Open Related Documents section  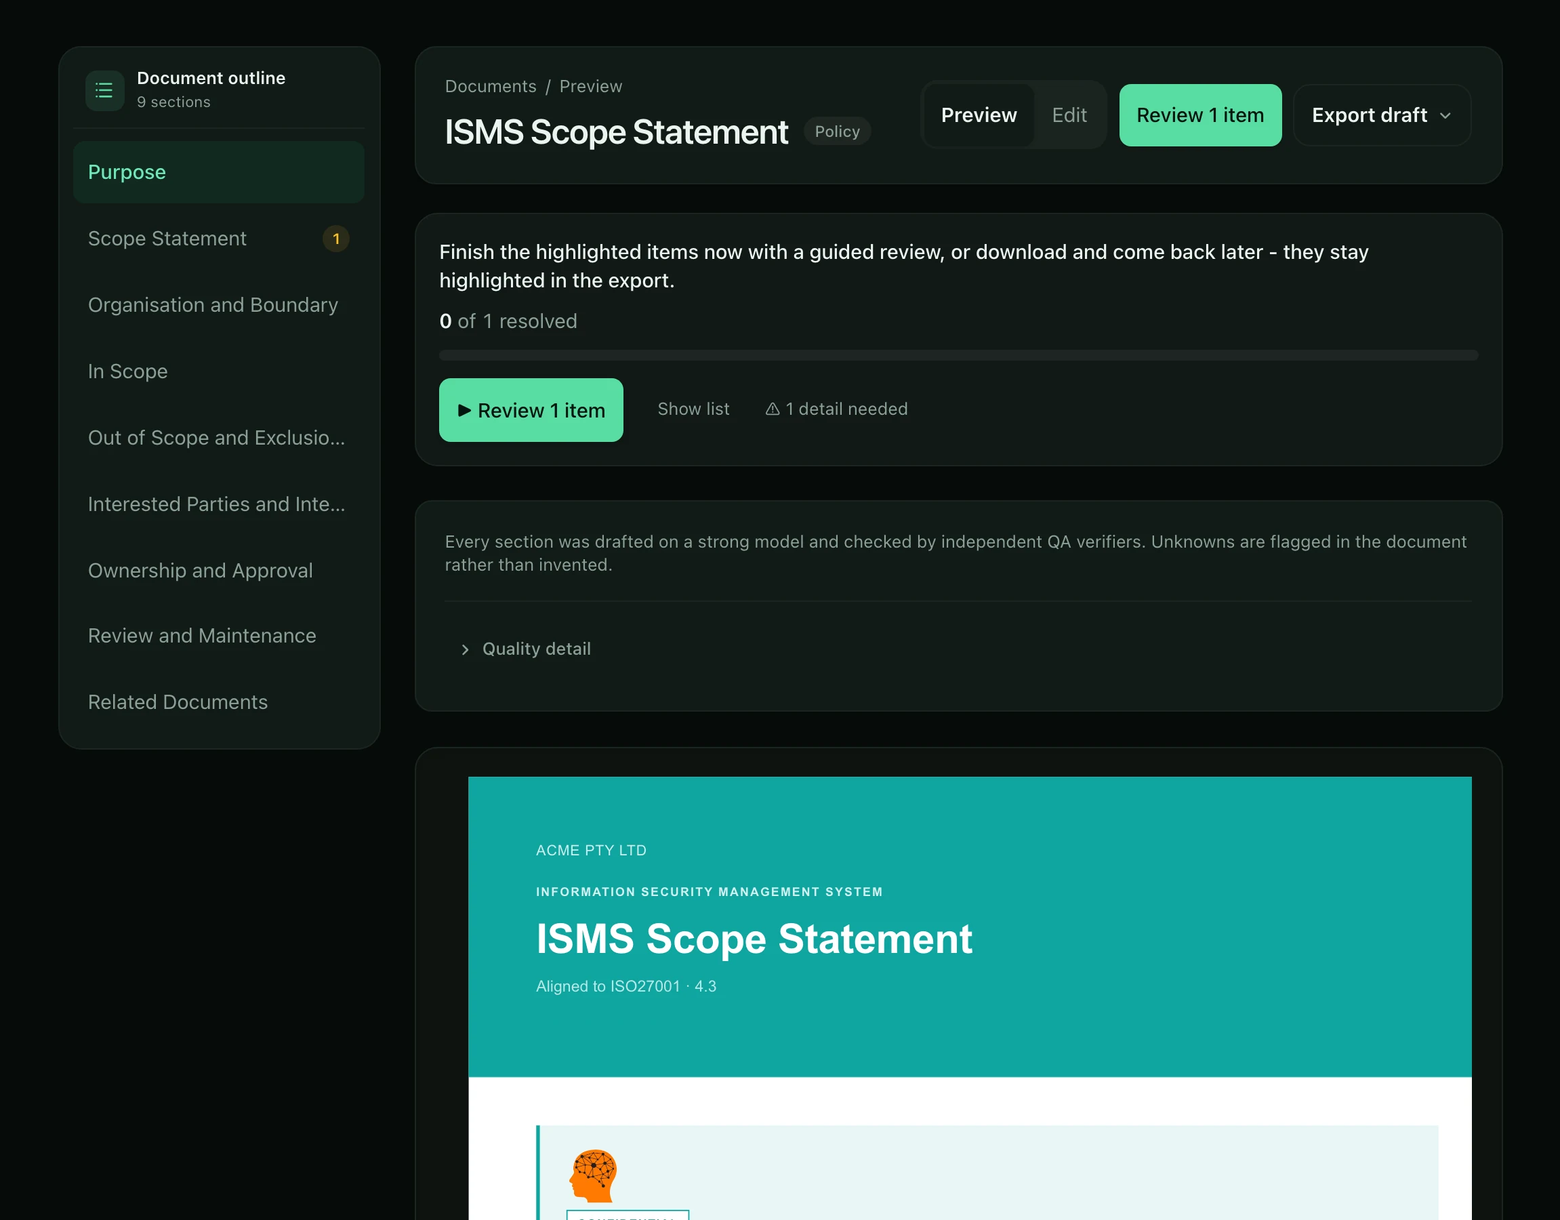coord(219,702)
